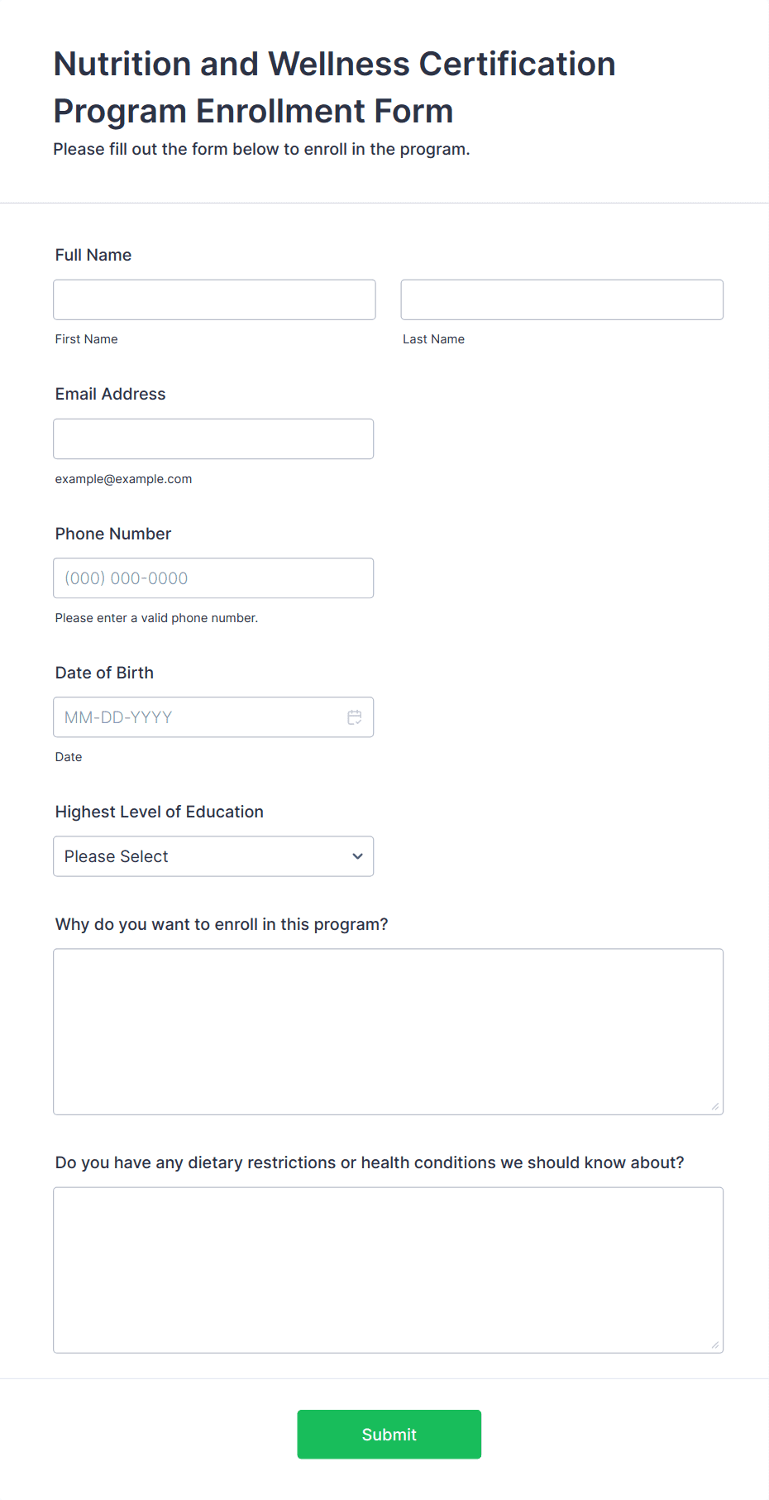
Task: Focus the First Name input field
Action: click(214, 300)
